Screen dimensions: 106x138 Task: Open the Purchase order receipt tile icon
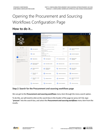coord(70,49)
